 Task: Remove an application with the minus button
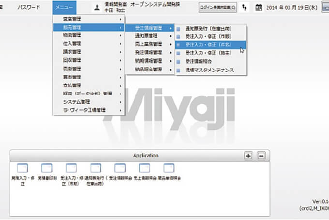point(261,156)
